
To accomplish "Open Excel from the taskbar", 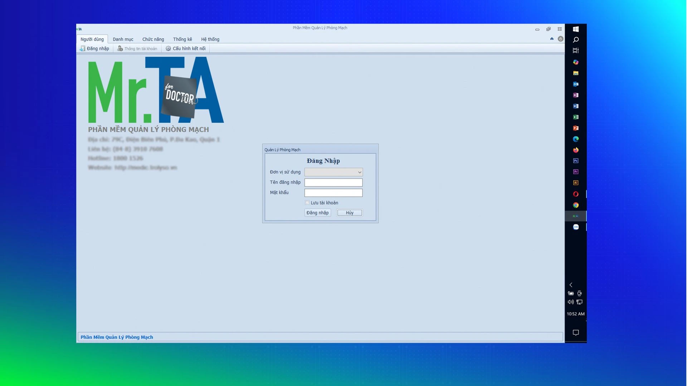I will (575, 117).
